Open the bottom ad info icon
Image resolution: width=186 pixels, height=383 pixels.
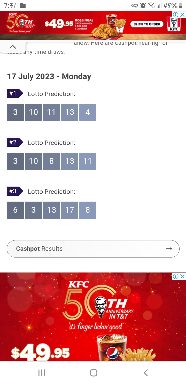tap(176, 276)
